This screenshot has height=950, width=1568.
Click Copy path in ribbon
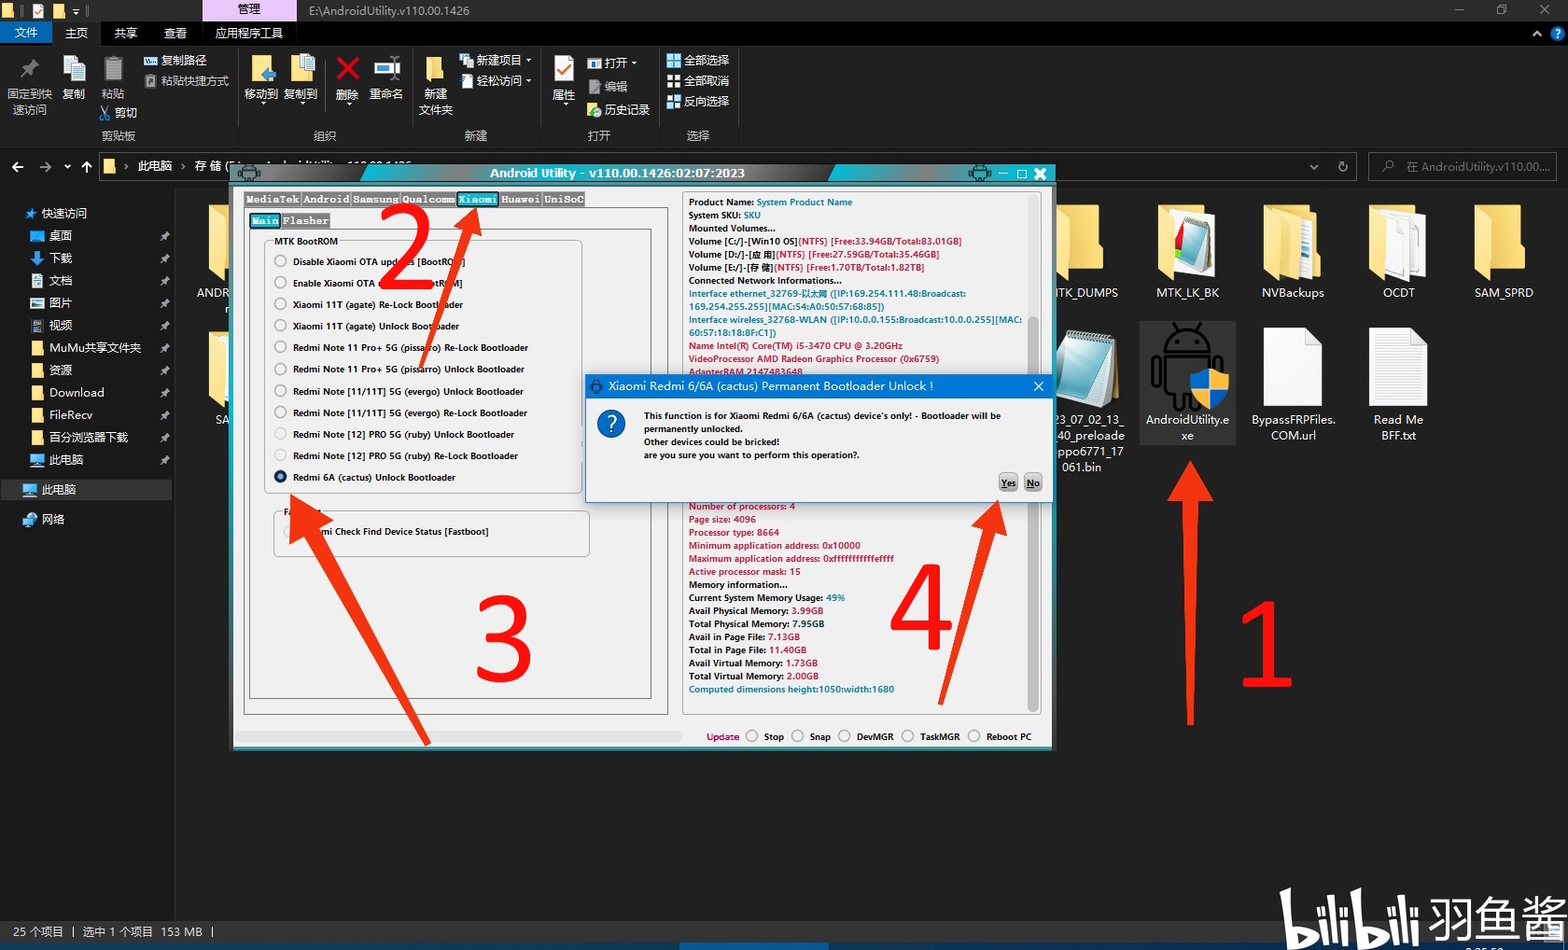[x=175, y=60]
